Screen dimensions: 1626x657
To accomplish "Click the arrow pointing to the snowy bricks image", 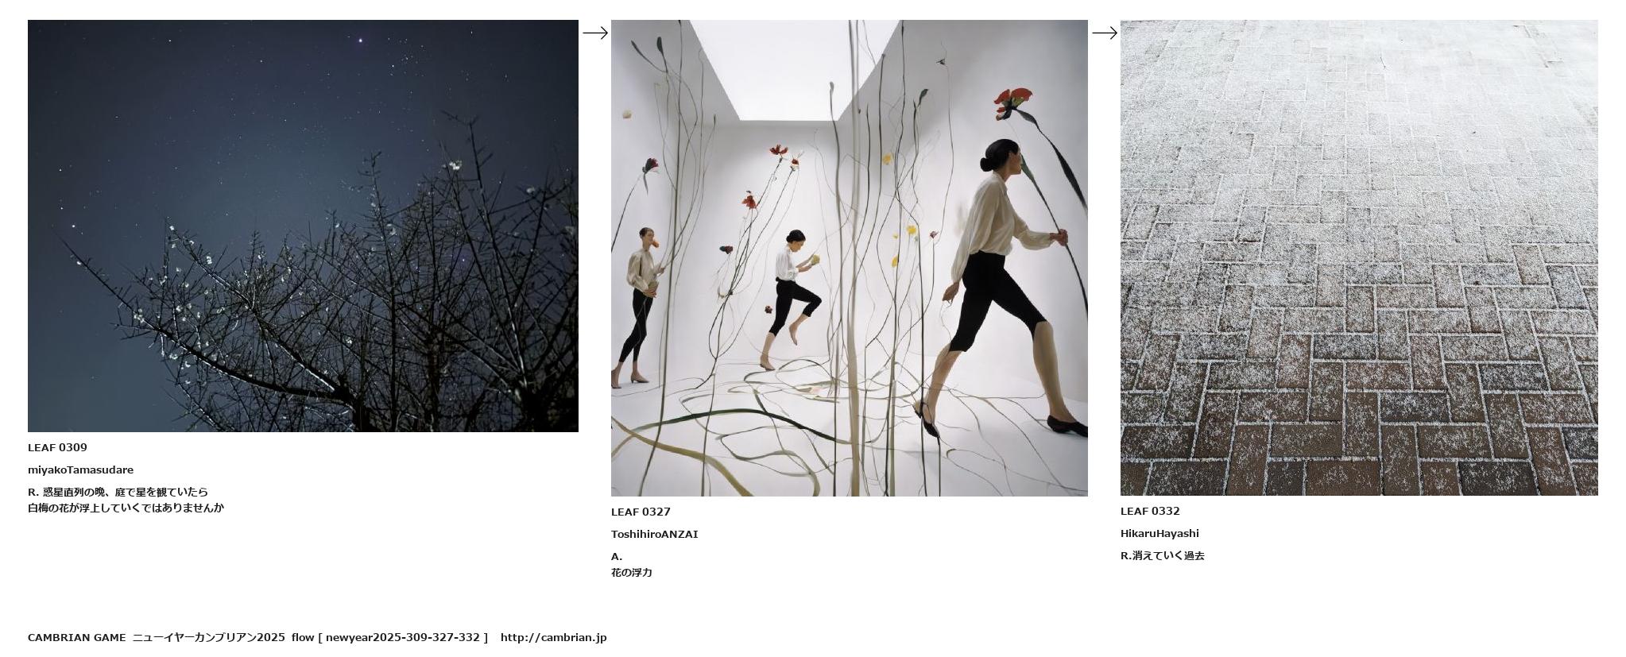I will (x=1105, y=33).
